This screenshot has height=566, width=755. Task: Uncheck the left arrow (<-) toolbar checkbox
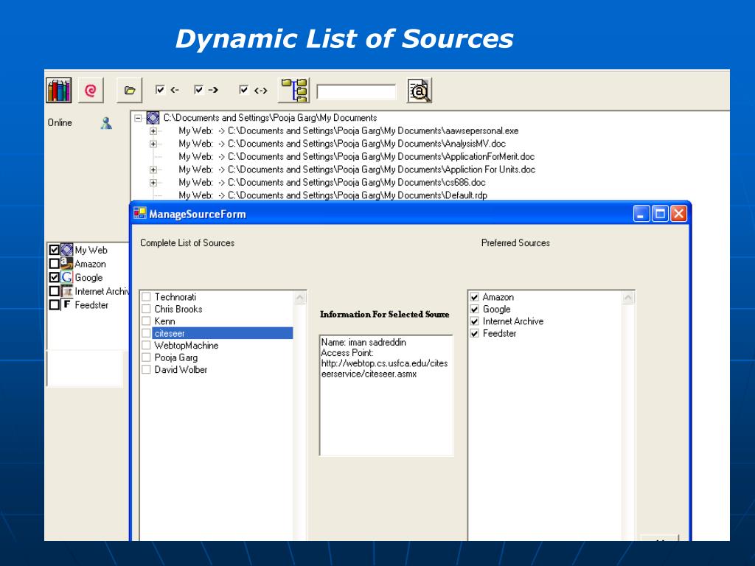pos(160,90)
